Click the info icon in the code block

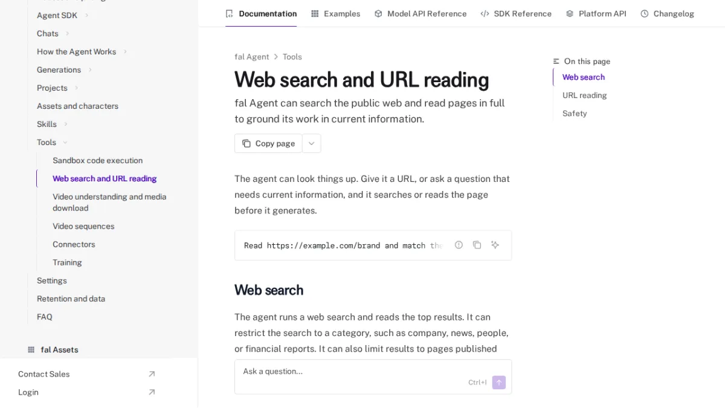(x=459, y=245)
